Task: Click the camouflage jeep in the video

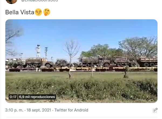Action: [63, 63]
